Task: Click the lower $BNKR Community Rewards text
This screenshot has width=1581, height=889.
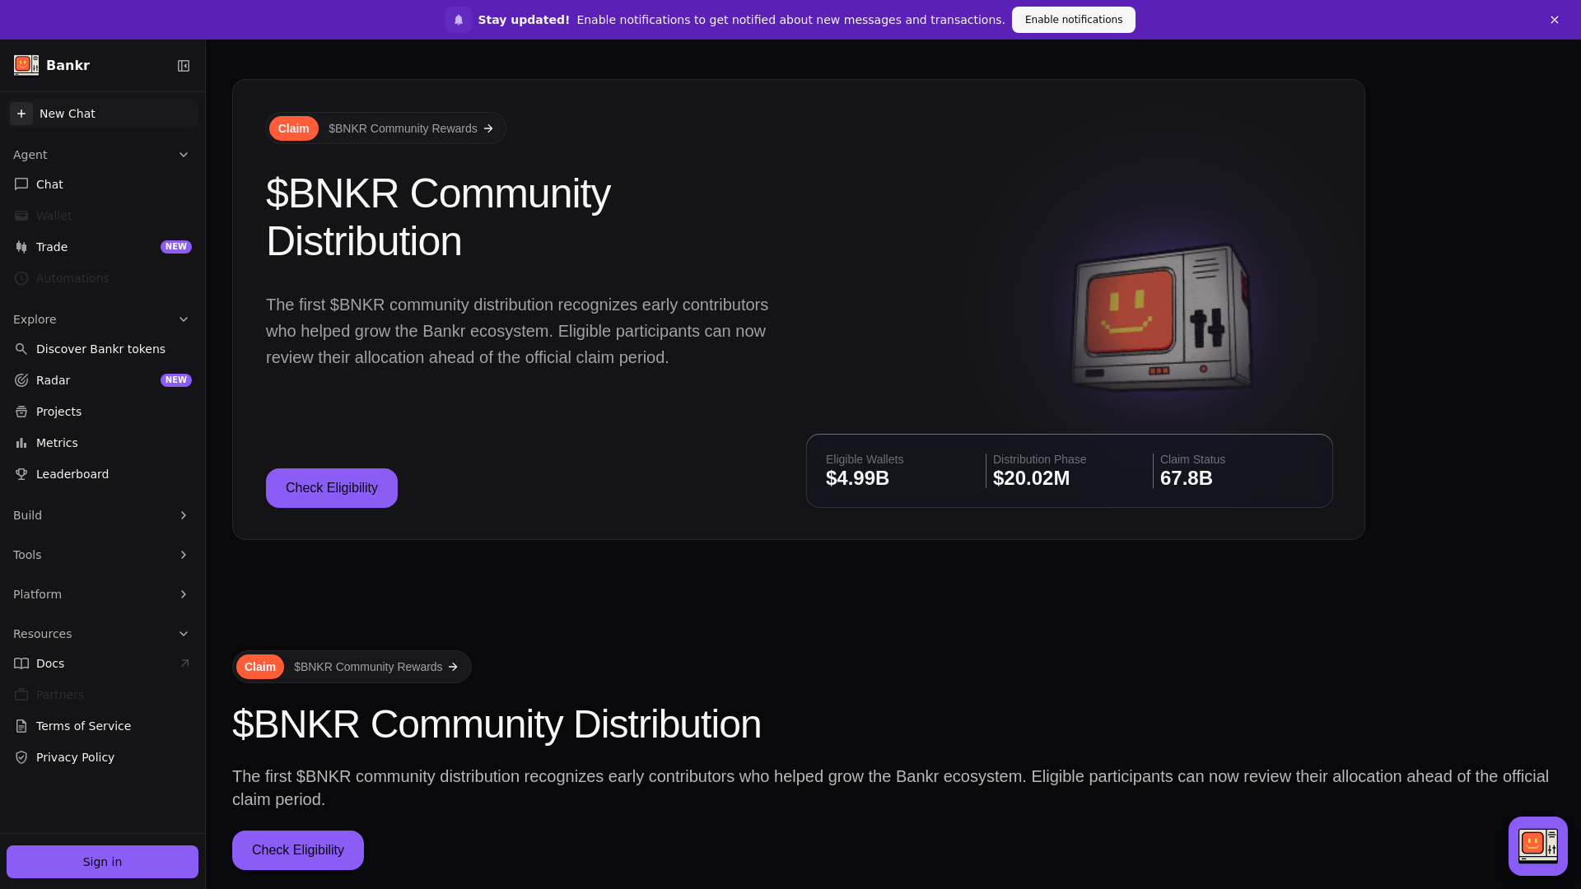Action: point(368,667)
